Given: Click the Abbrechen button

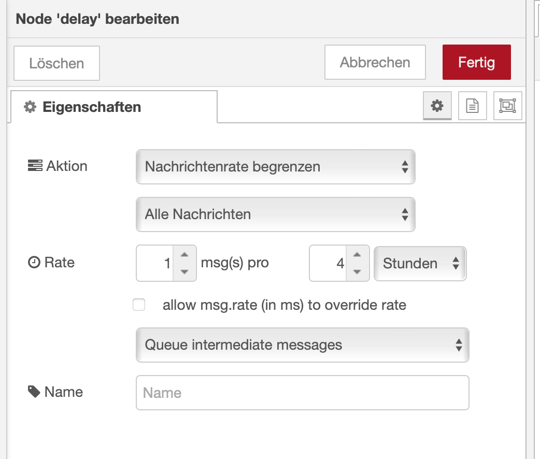Looking at the screenshot, I should coord(375,63).
